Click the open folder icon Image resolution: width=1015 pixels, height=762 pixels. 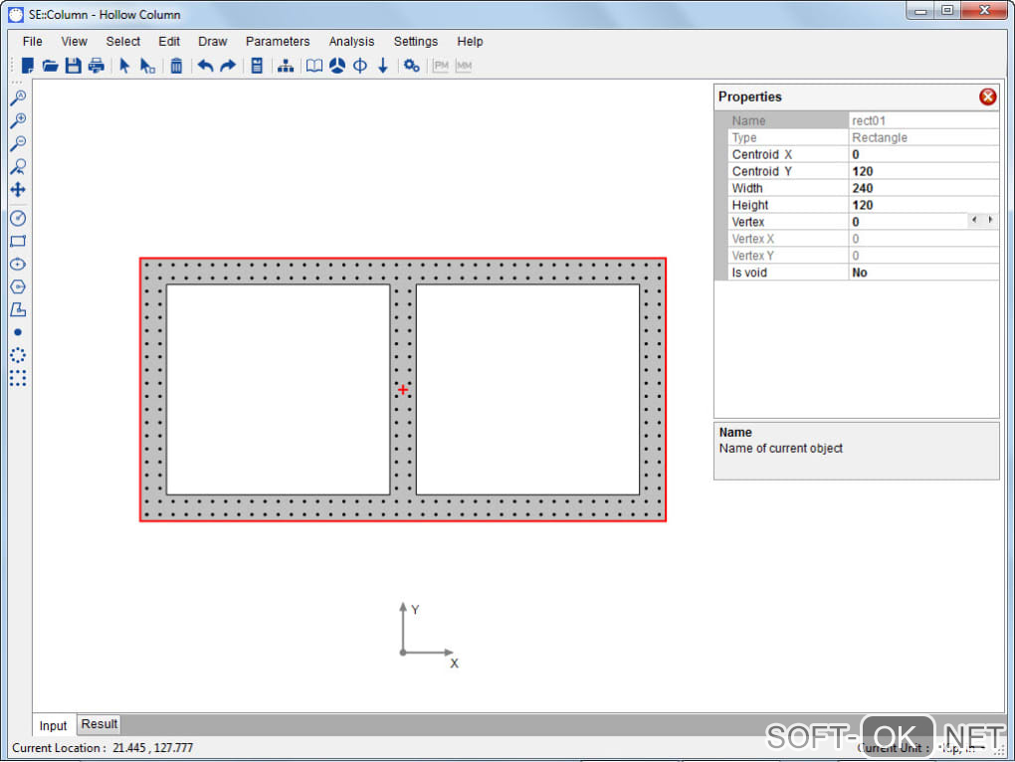coord(50,66)
